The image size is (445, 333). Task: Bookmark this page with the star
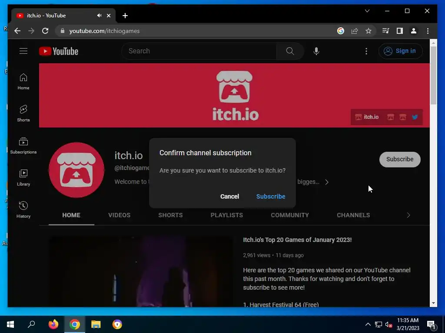click(x=369, y=31)
